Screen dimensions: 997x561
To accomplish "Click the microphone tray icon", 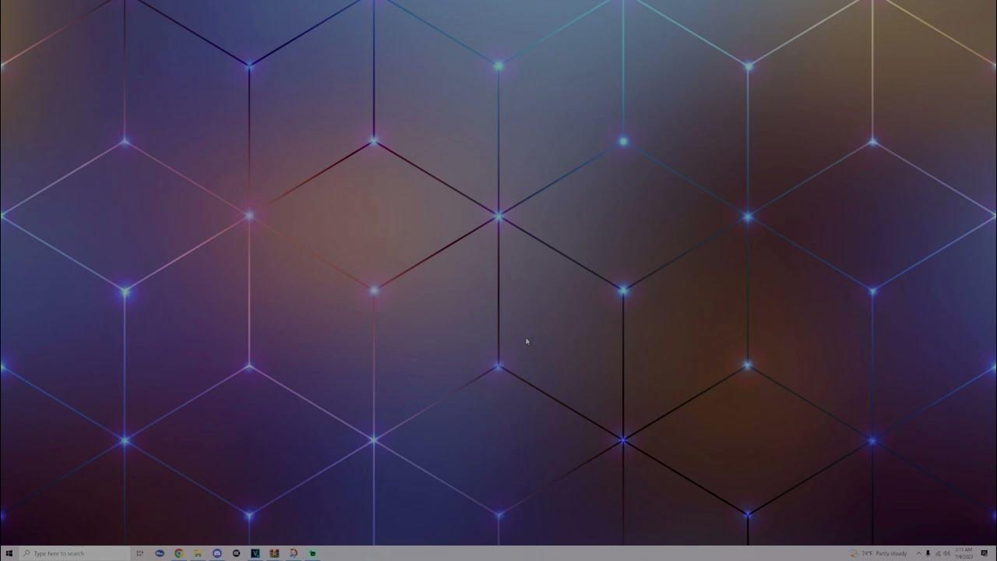I will tap(928, 553).
